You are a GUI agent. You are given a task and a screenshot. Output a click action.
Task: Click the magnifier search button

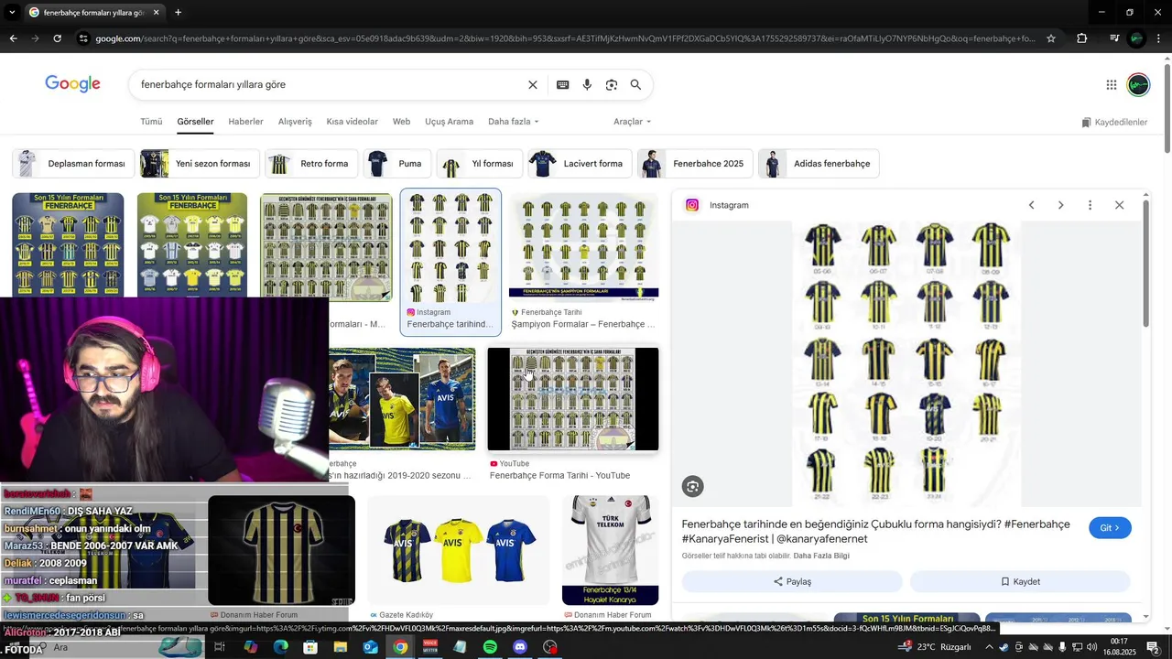pyautogui.click(x=635, y=85)
